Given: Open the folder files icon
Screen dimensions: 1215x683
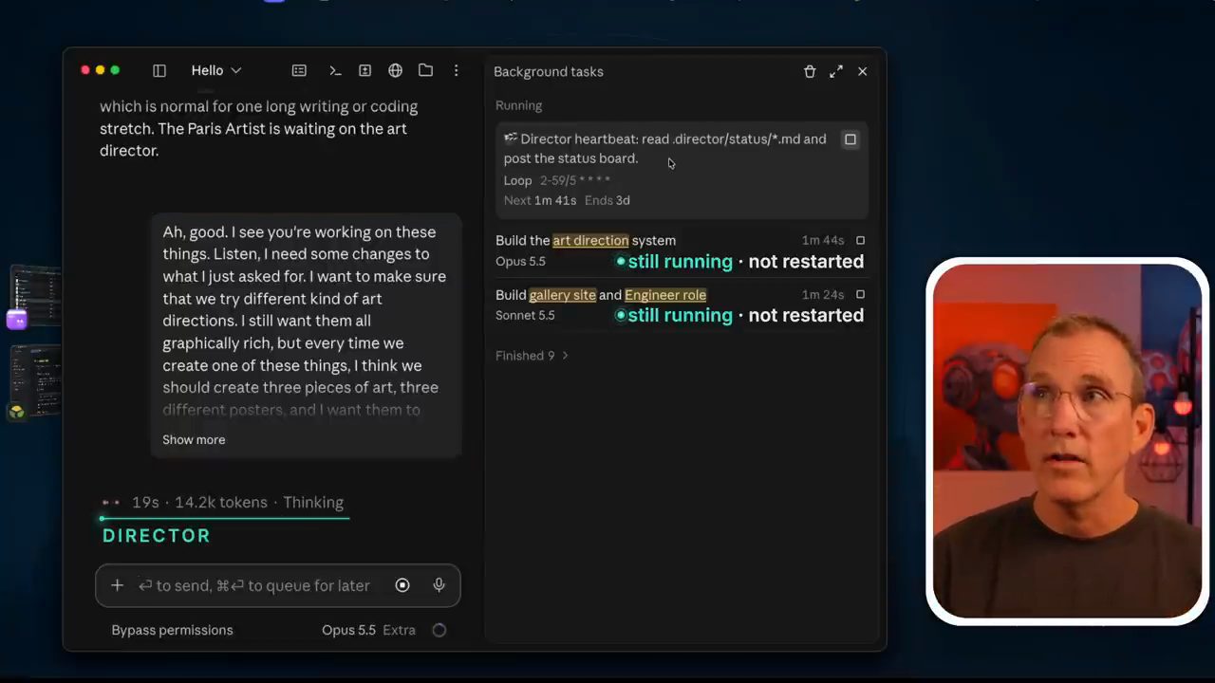Looking at the screenshot, I should (426, 71).
